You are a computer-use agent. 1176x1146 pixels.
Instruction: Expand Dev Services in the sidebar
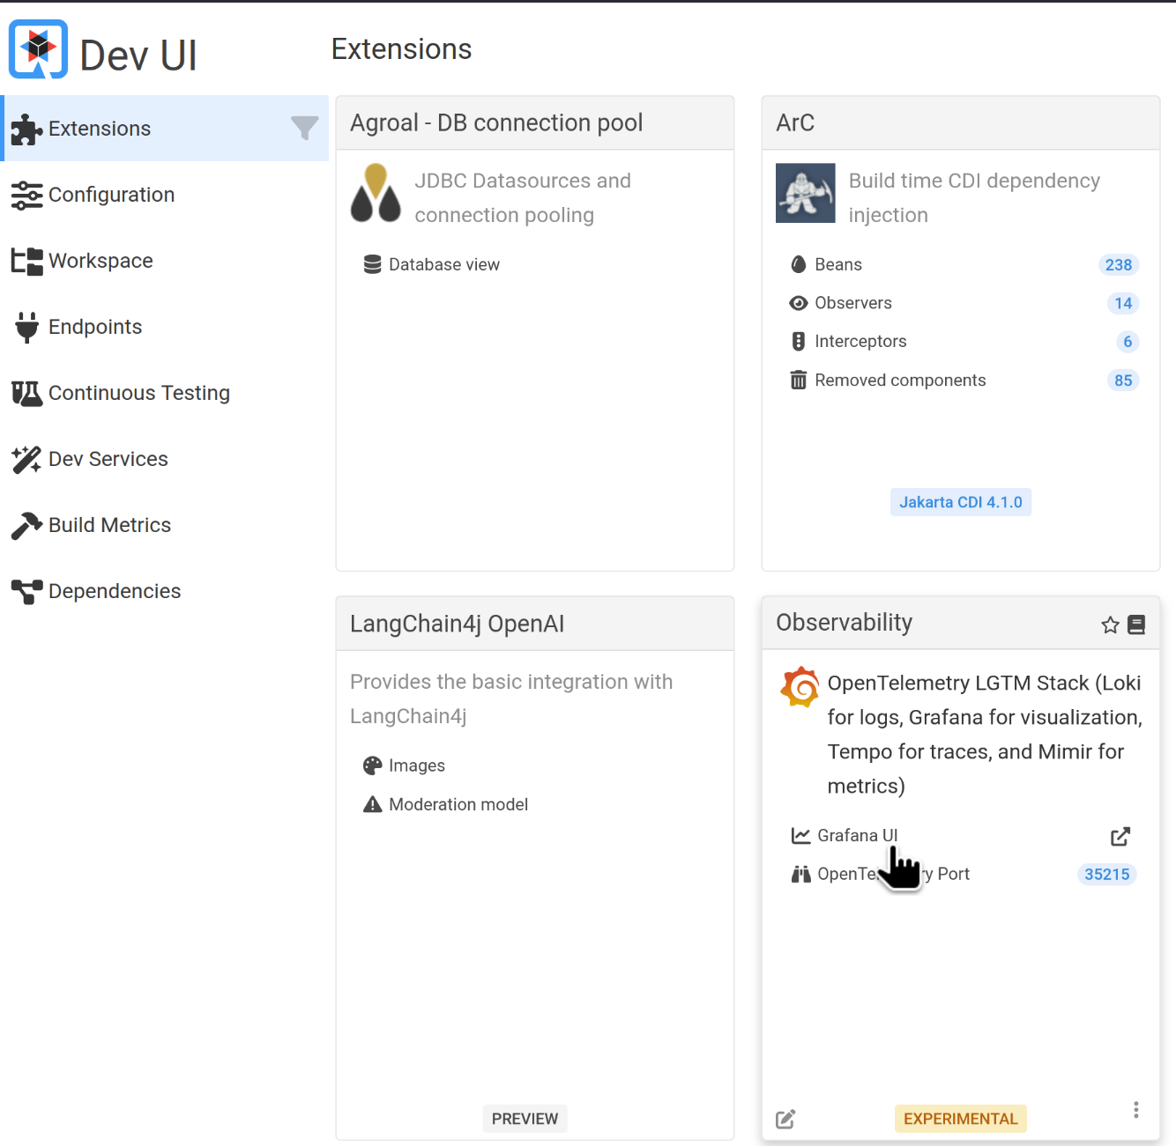point(108,459)
